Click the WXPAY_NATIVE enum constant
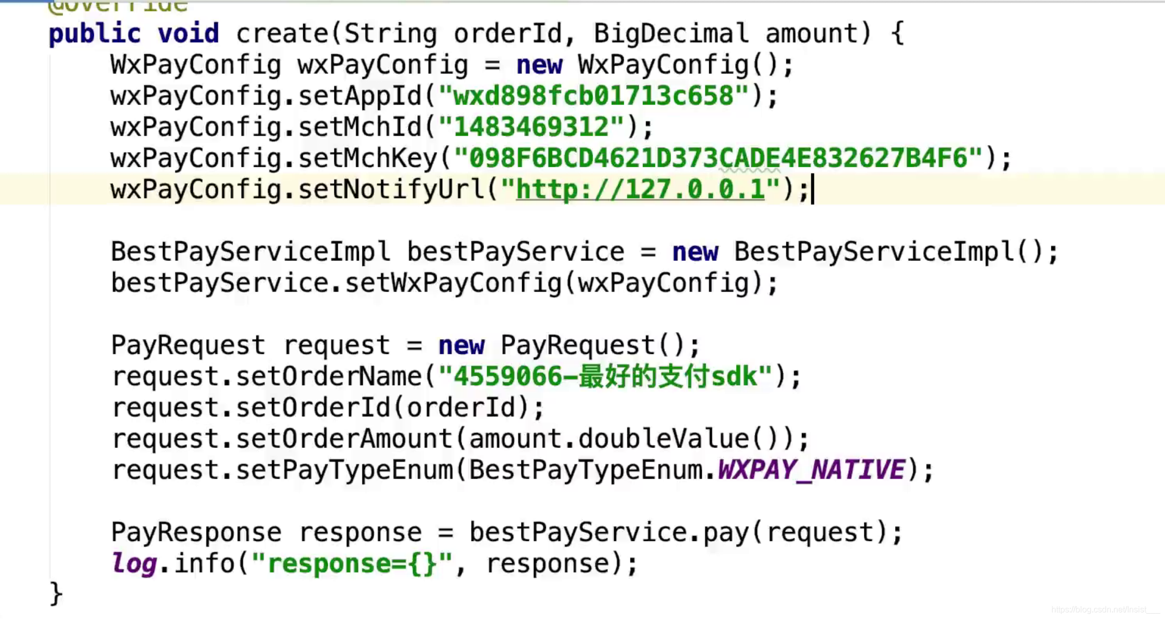Viewport: 1165px width, 619px height. (812, 471)
